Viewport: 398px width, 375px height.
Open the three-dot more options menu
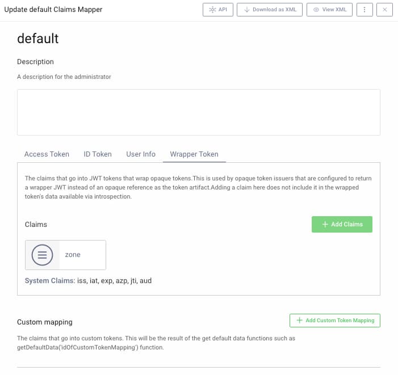(x=365, y=10)
